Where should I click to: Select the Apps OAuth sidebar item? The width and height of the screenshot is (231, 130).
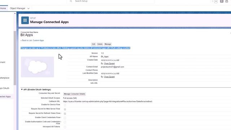(5, 88)
